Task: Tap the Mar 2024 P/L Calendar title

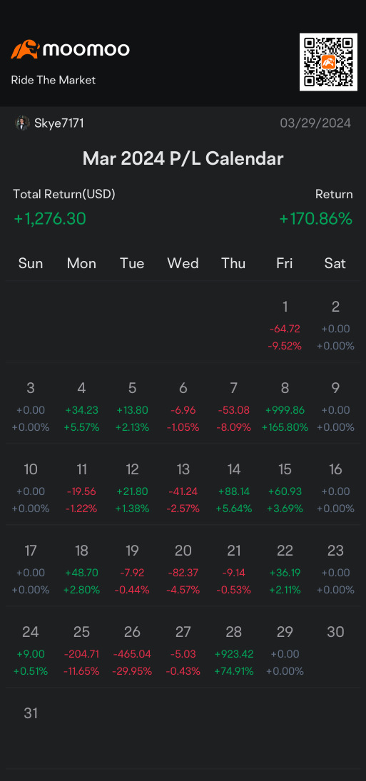Action: coord(183,159)
